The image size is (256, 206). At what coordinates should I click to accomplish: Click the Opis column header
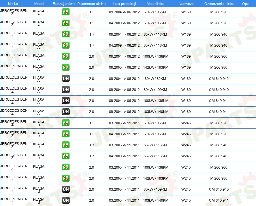[246, 4]
